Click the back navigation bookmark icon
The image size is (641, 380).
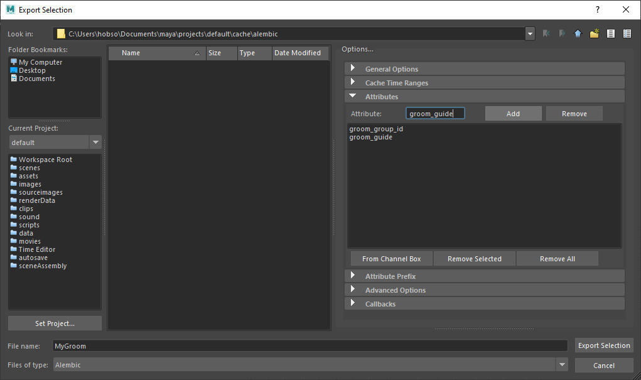(546, 33)
